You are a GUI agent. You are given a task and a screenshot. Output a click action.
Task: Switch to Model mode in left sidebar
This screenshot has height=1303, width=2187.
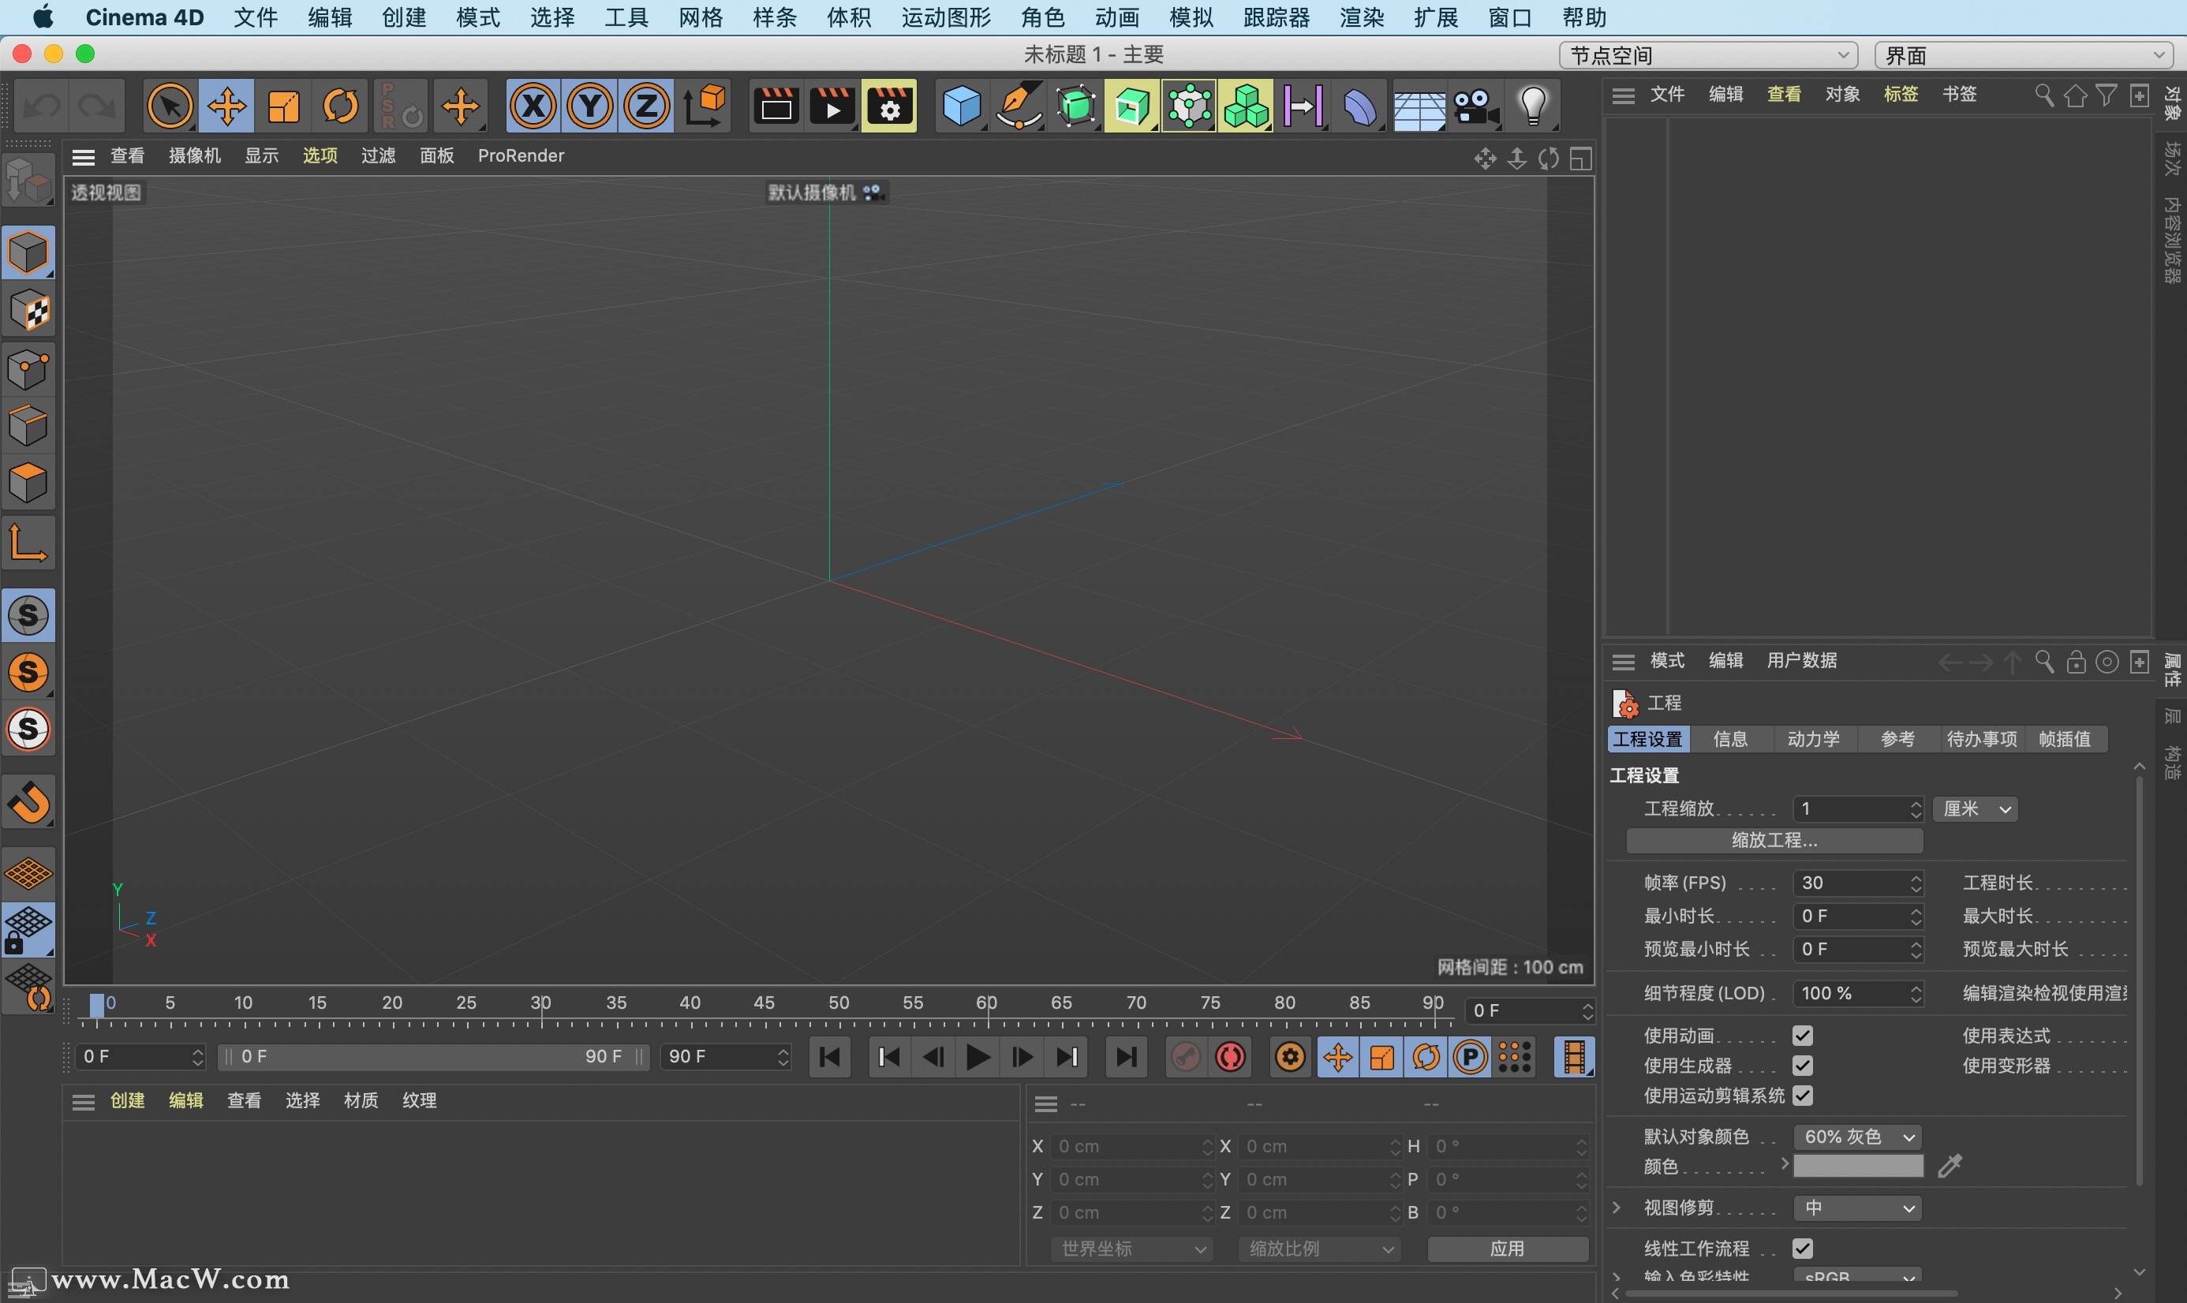[x=28, y=253]
